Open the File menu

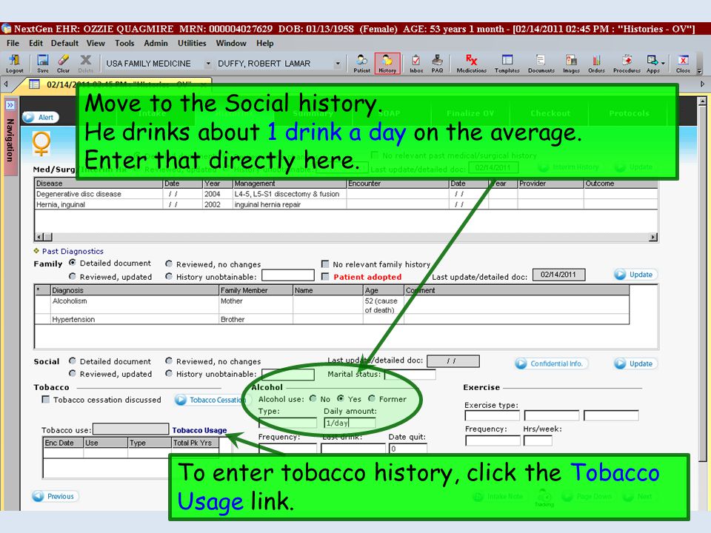13,43
